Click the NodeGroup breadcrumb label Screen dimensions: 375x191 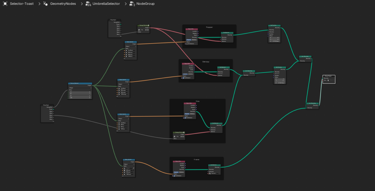145,4
